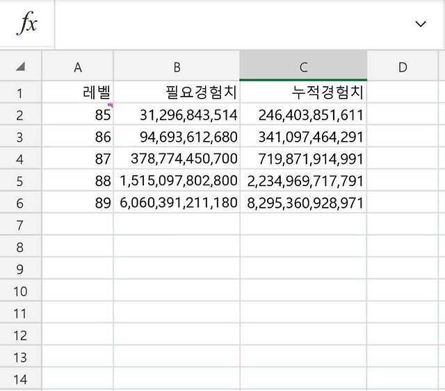445x391 pixels.
Task: Click inside the formula bar input
Action: [x=229, y=24]
